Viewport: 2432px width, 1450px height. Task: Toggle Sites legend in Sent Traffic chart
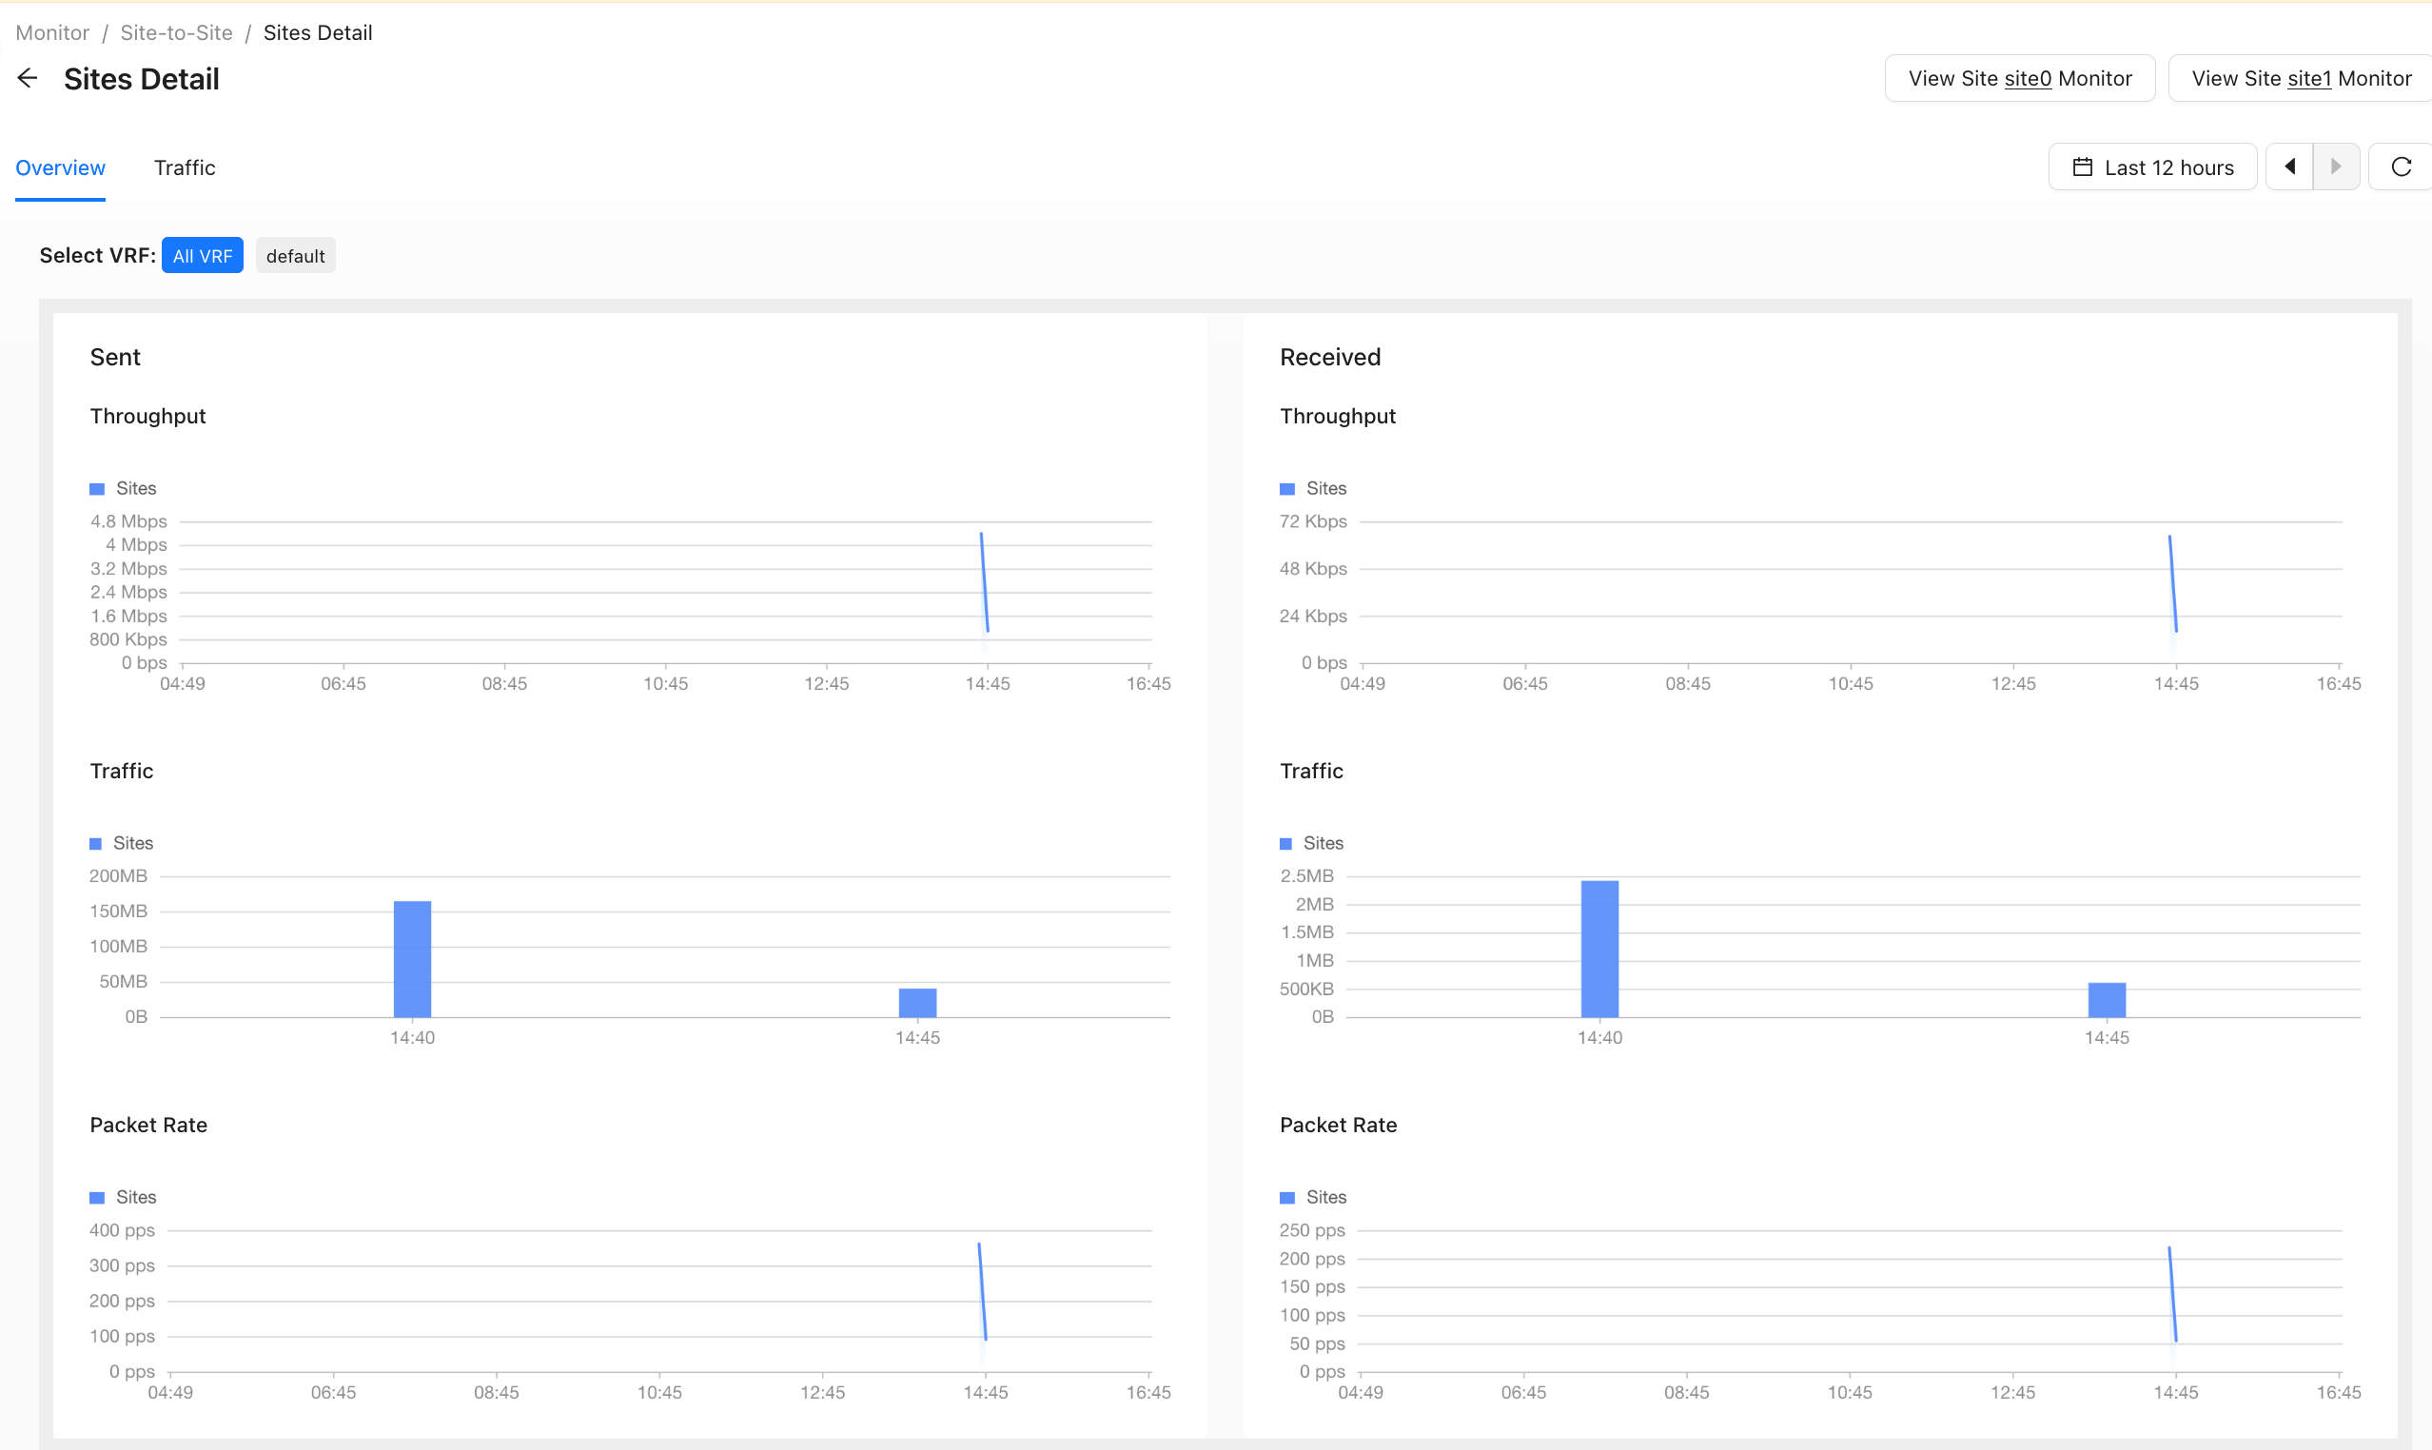121,842
